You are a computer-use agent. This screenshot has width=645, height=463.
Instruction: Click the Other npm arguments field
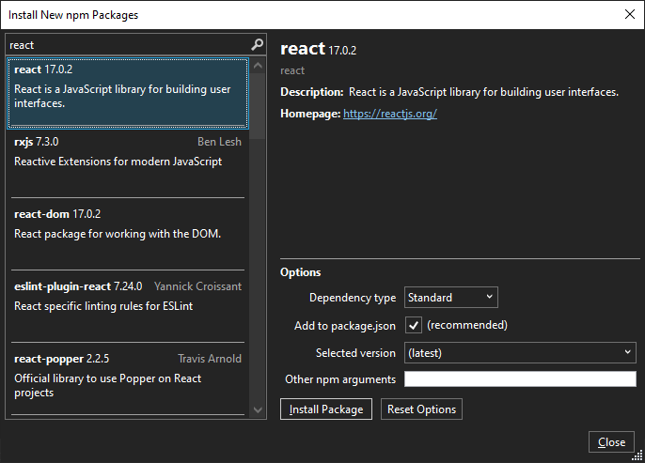pos(520,378)
